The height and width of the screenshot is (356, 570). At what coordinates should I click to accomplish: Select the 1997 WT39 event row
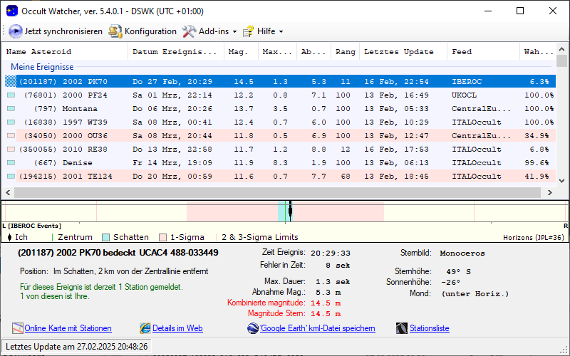pyautogui.click(x=214, y=122)
